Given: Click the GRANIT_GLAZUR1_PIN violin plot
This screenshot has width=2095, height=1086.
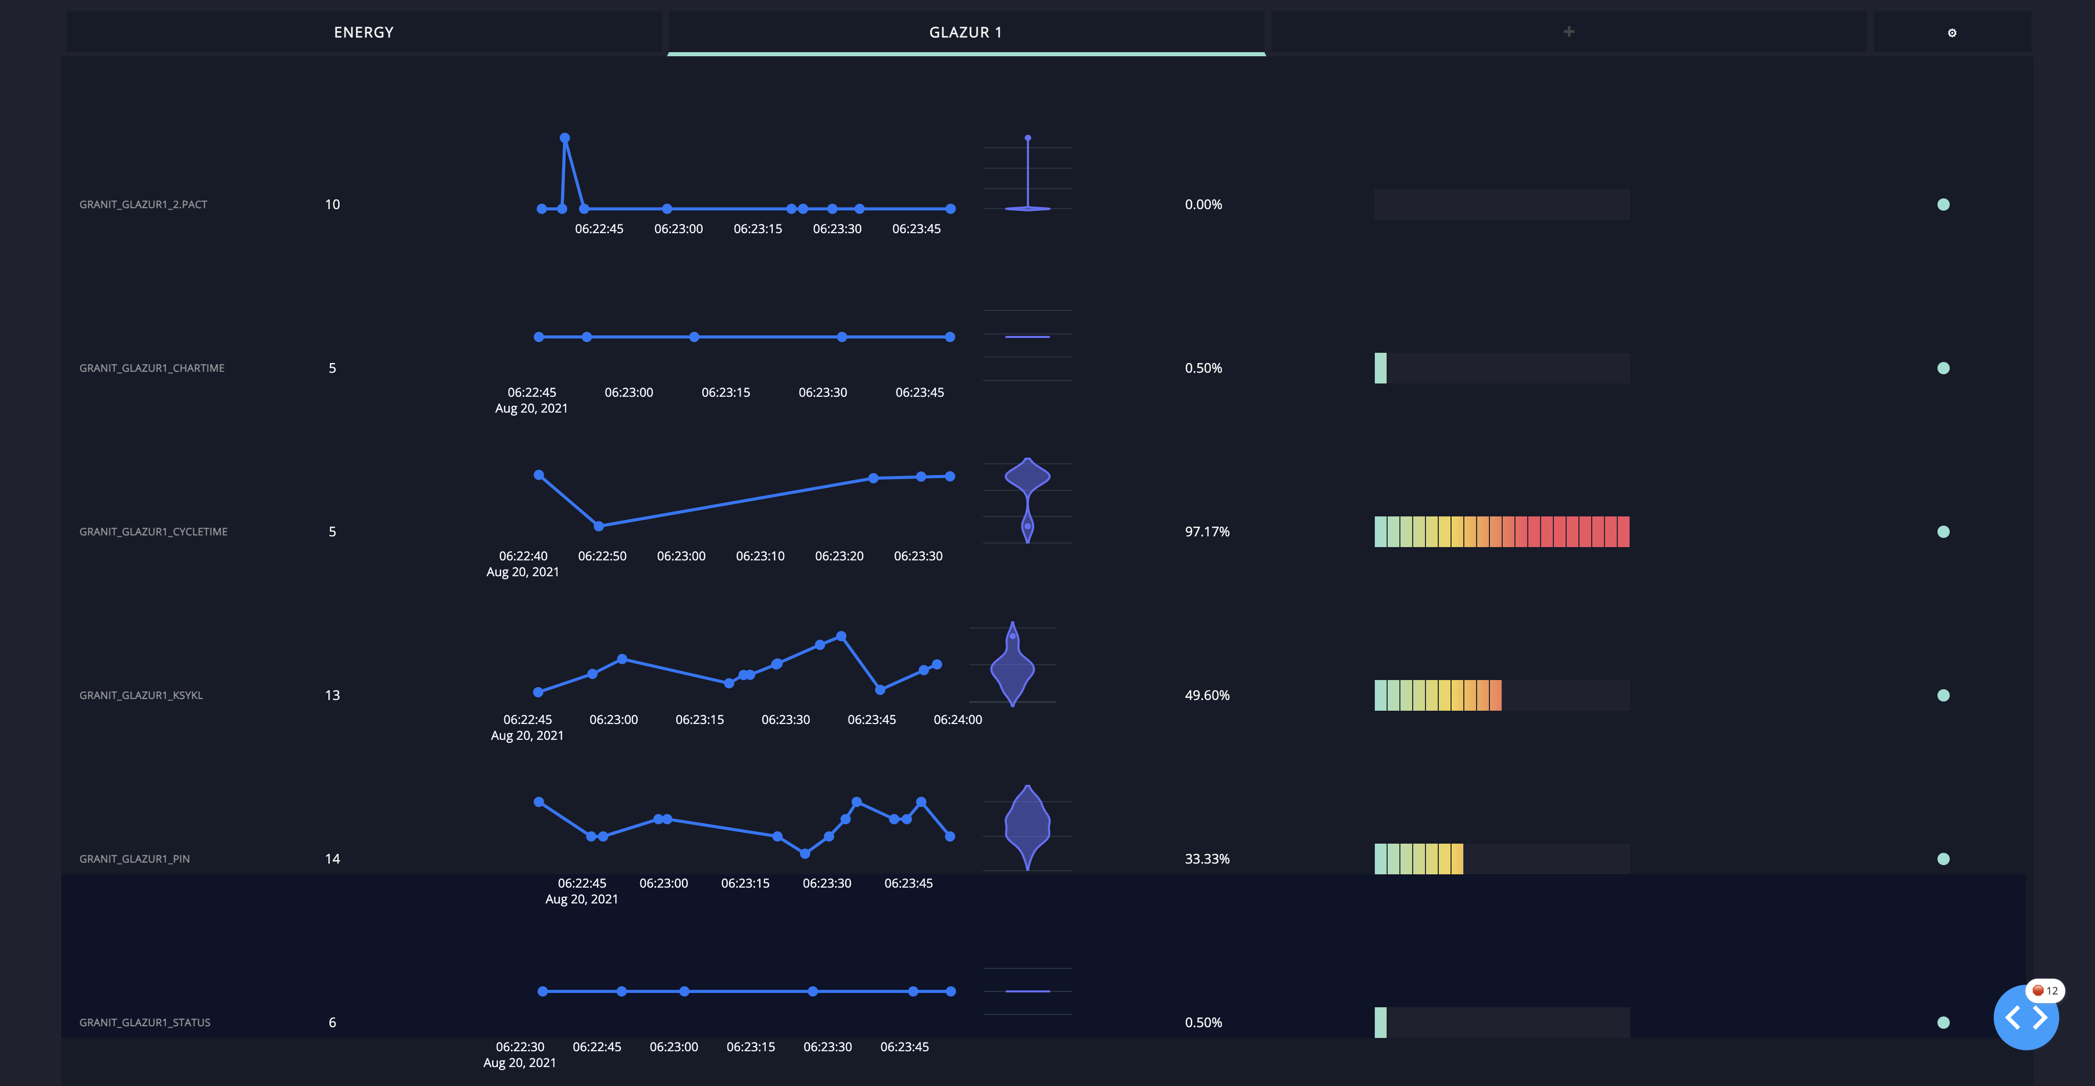Looking at the screenshot, I should pos(1028,827).
